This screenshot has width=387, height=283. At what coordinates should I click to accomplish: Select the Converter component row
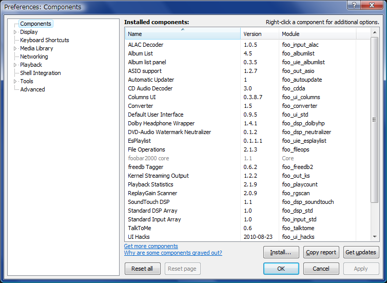coord(247,106)
